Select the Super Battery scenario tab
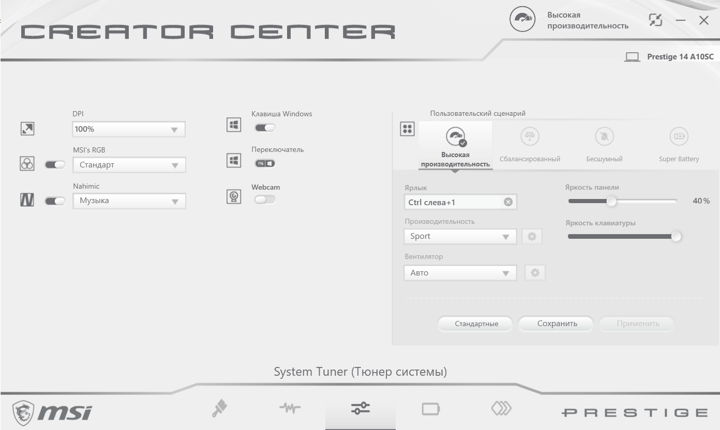This screenshot has height=430, width=720. [679, 146]
